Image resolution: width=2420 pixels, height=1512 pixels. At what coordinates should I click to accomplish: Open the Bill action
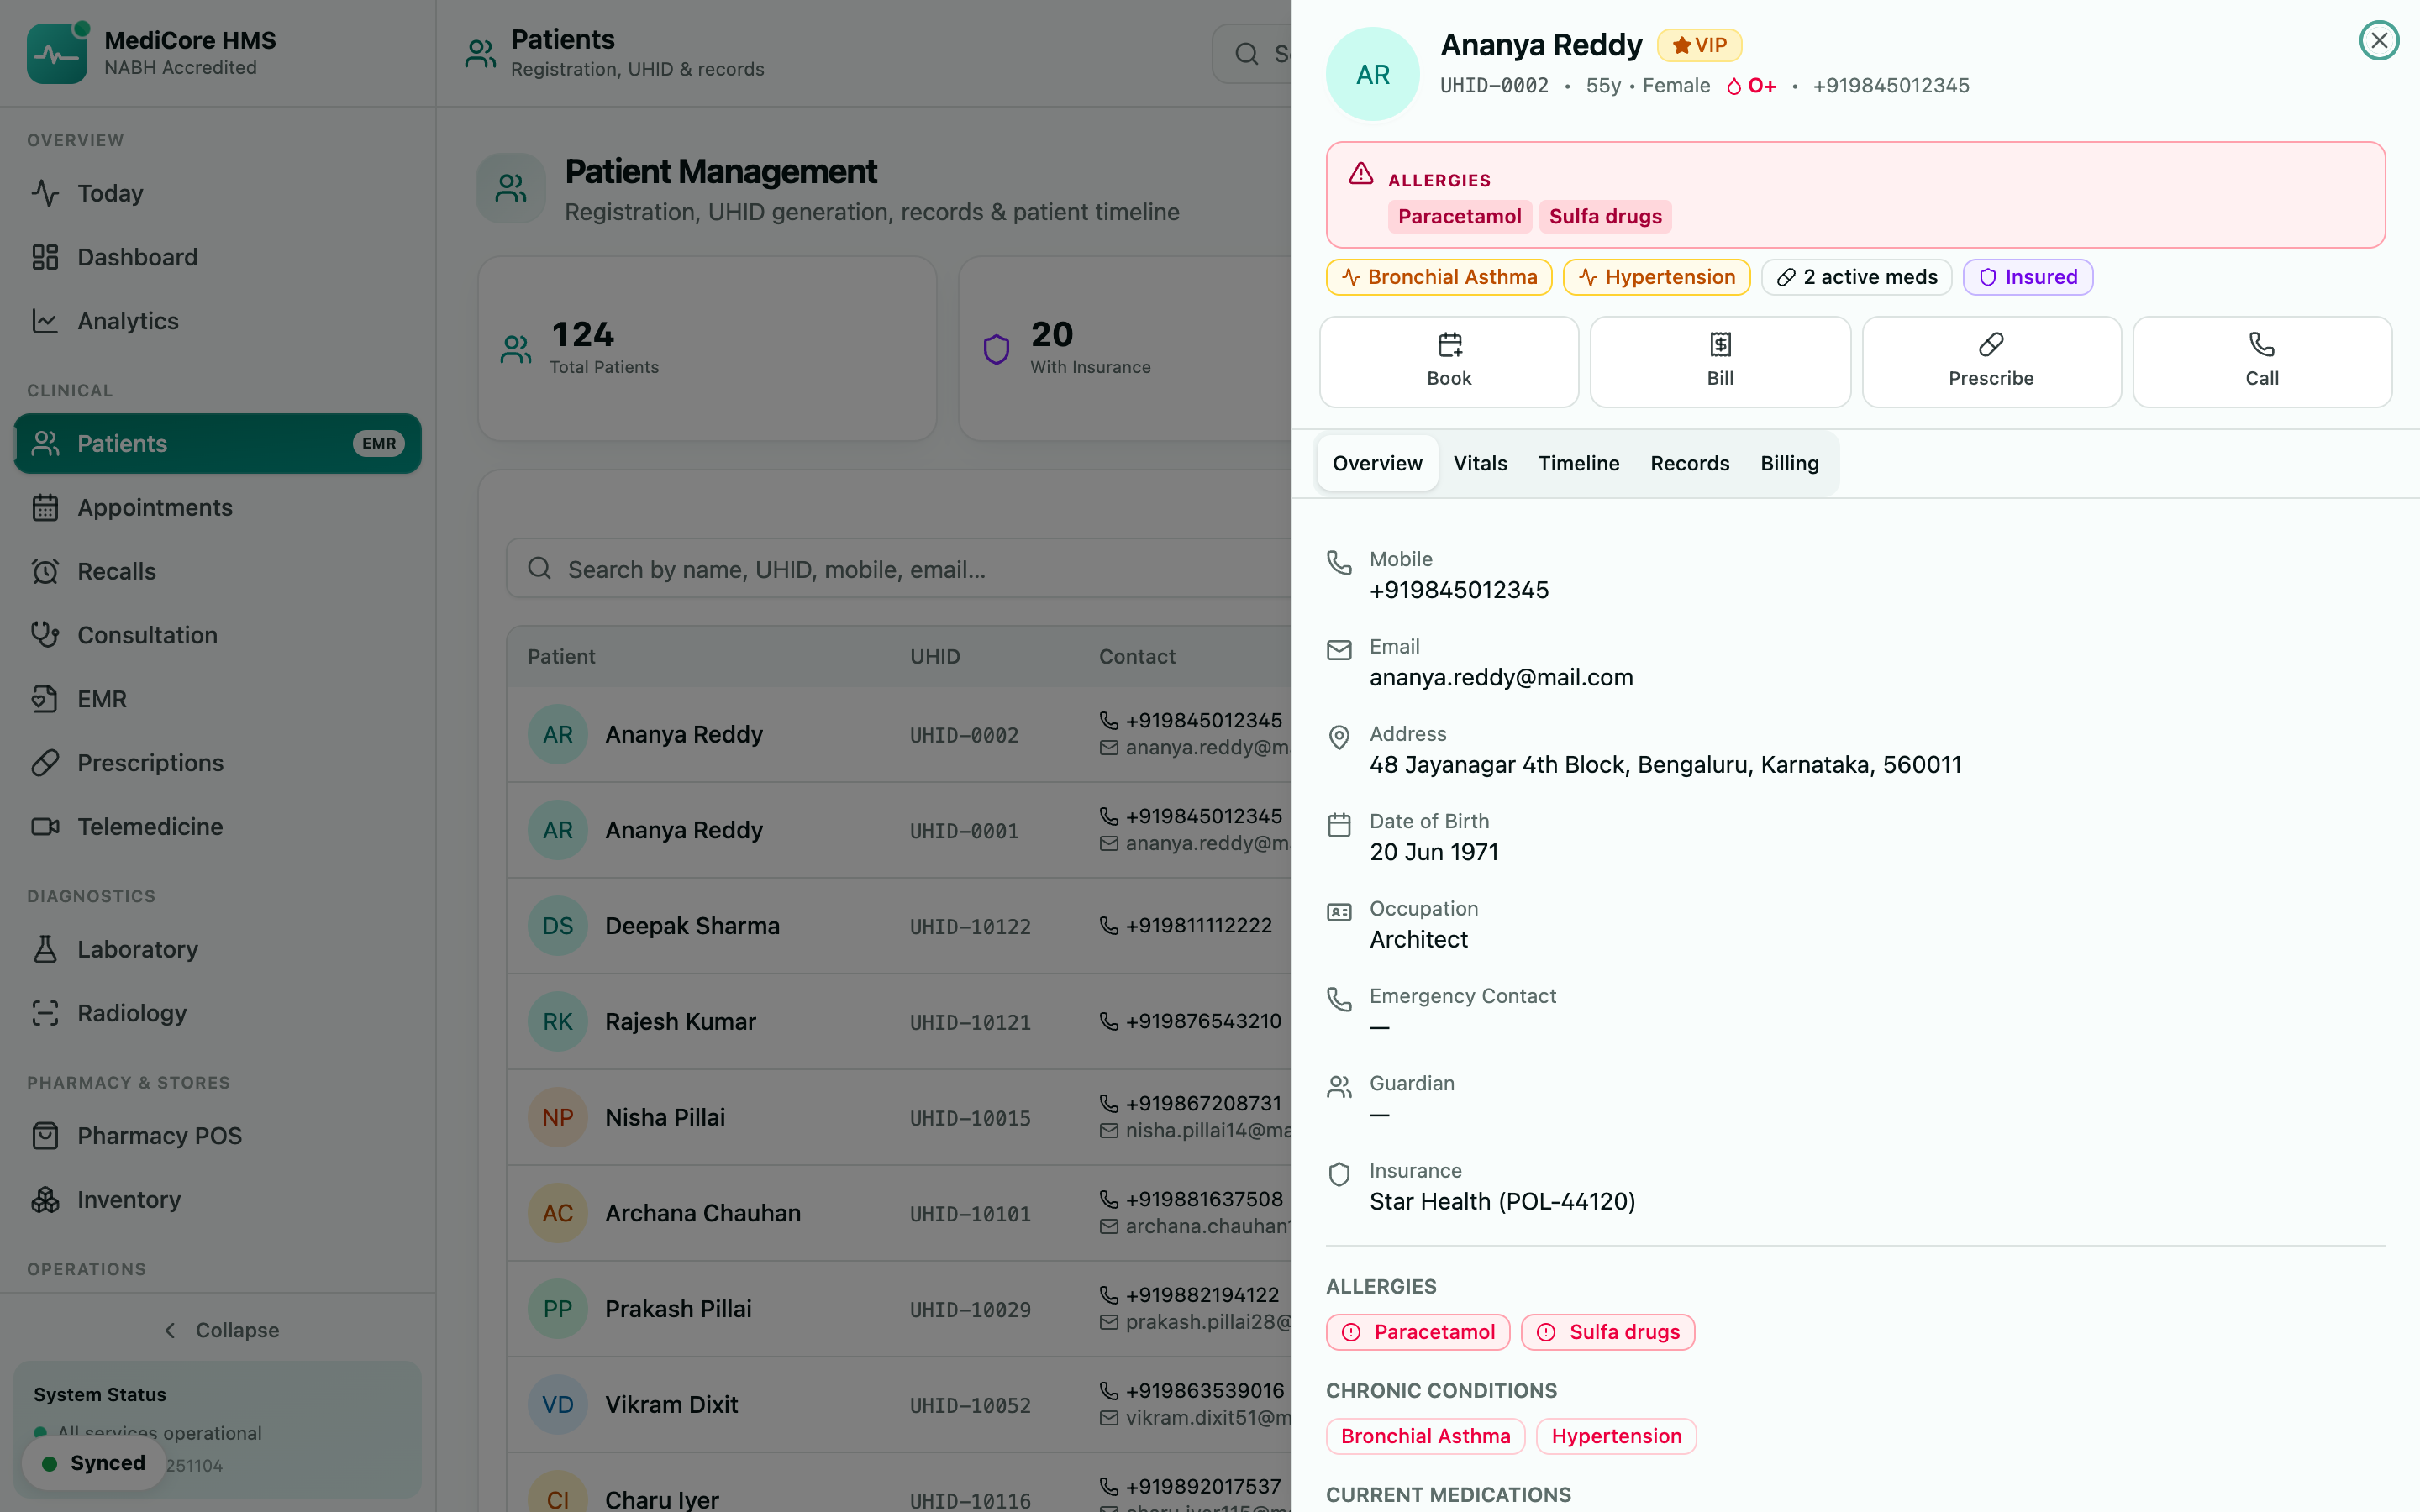click(1720, 361)
